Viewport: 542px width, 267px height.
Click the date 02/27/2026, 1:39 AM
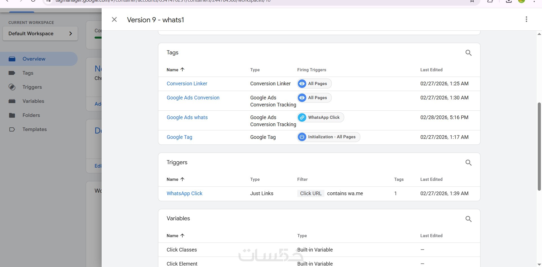click(x=444, y=193)
